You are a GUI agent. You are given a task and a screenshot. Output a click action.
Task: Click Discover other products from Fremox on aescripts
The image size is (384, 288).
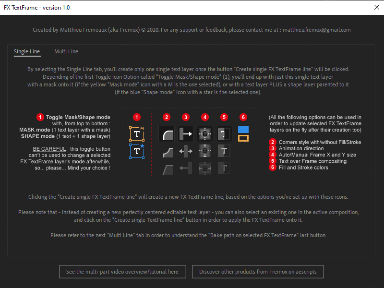(258, 272)
